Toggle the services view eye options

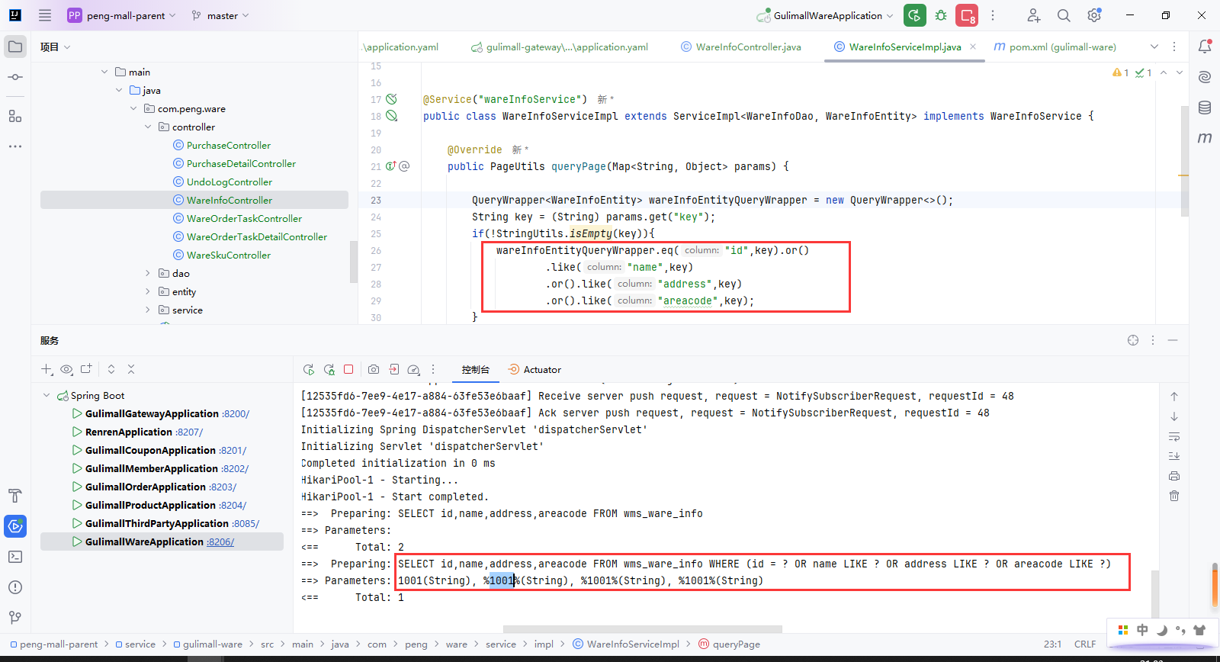66,369
